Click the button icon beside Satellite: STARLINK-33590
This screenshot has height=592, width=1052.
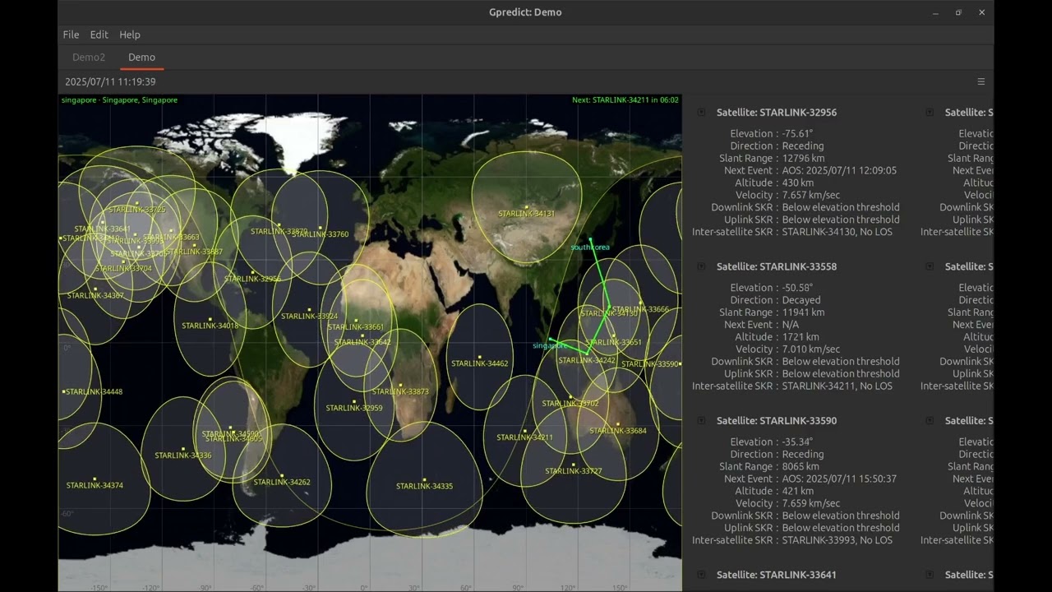pos(701,421)
